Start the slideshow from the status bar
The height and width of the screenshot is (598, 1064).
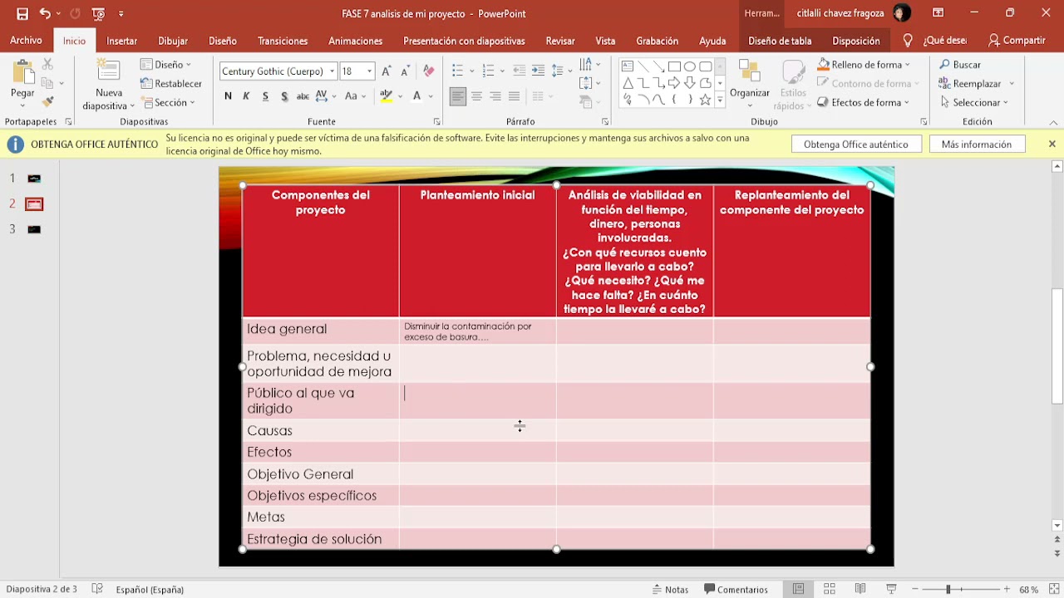coord(891,589)
